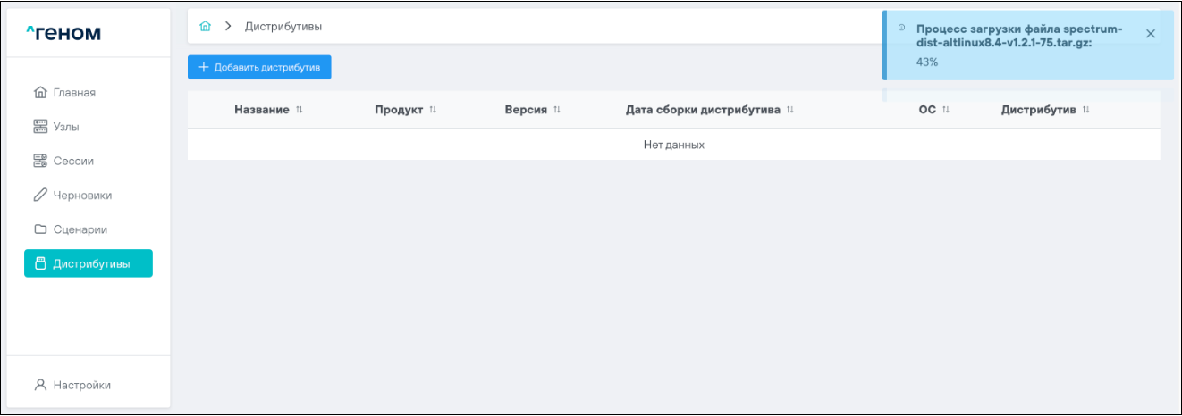Sort by Дата сборки дистрибутива
The height and width of the screenshot is (416, 1182).
[x=790, y=110]
